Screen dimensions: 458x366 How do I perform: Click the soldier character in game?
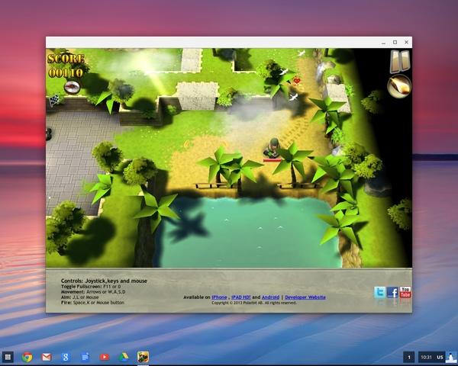pyautogui.click(x=273, y=148)
